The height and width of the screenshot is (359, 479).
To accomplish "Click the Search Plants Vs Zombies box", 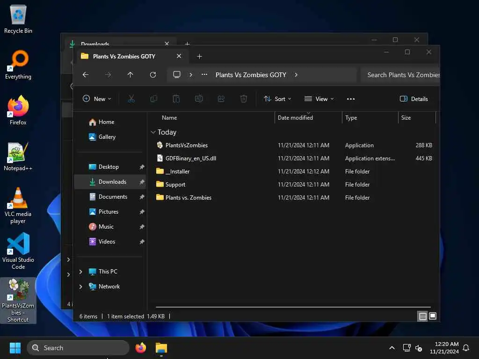I will (400, 75).
